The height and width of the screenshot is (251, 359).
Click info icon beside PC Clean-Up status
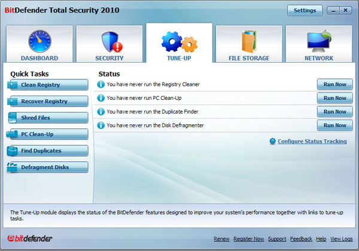101,98
